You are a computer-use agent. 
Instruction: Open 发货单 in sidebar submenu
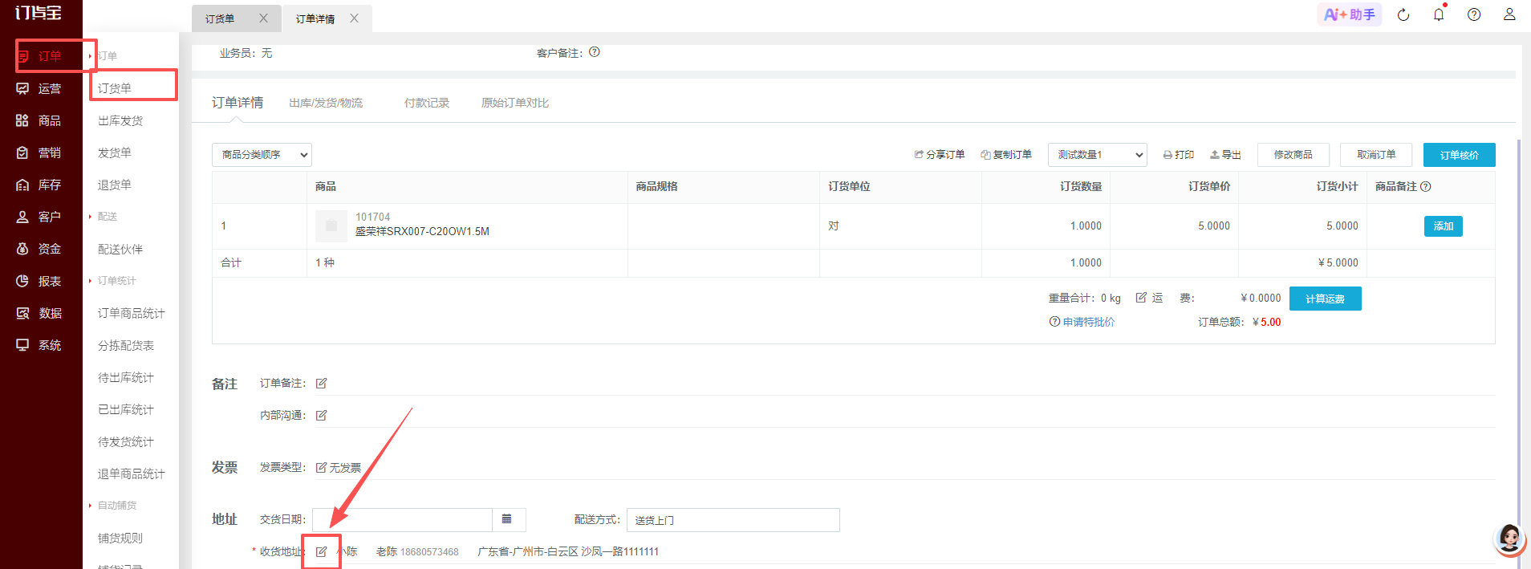point(115,152)
